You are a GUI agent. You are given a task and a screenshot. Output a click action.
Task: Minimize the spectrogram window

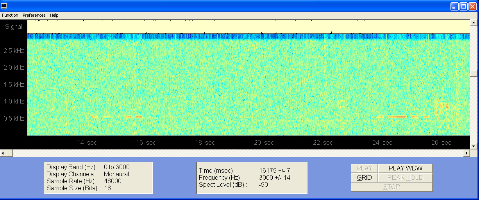pyautogui.click(x=455, y=6)
